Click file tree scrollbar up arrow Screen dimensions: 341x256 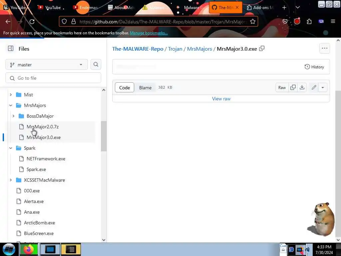click(104, 90)
